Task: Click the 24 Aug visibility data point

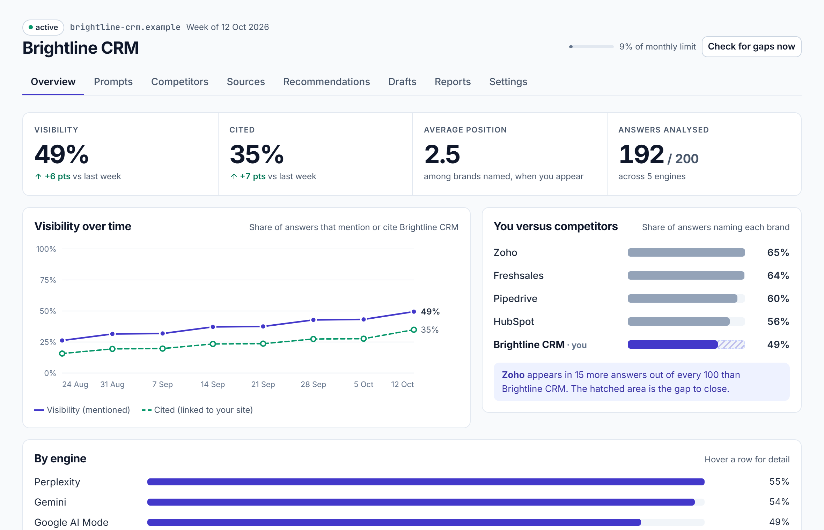Action: click(62, 340)
